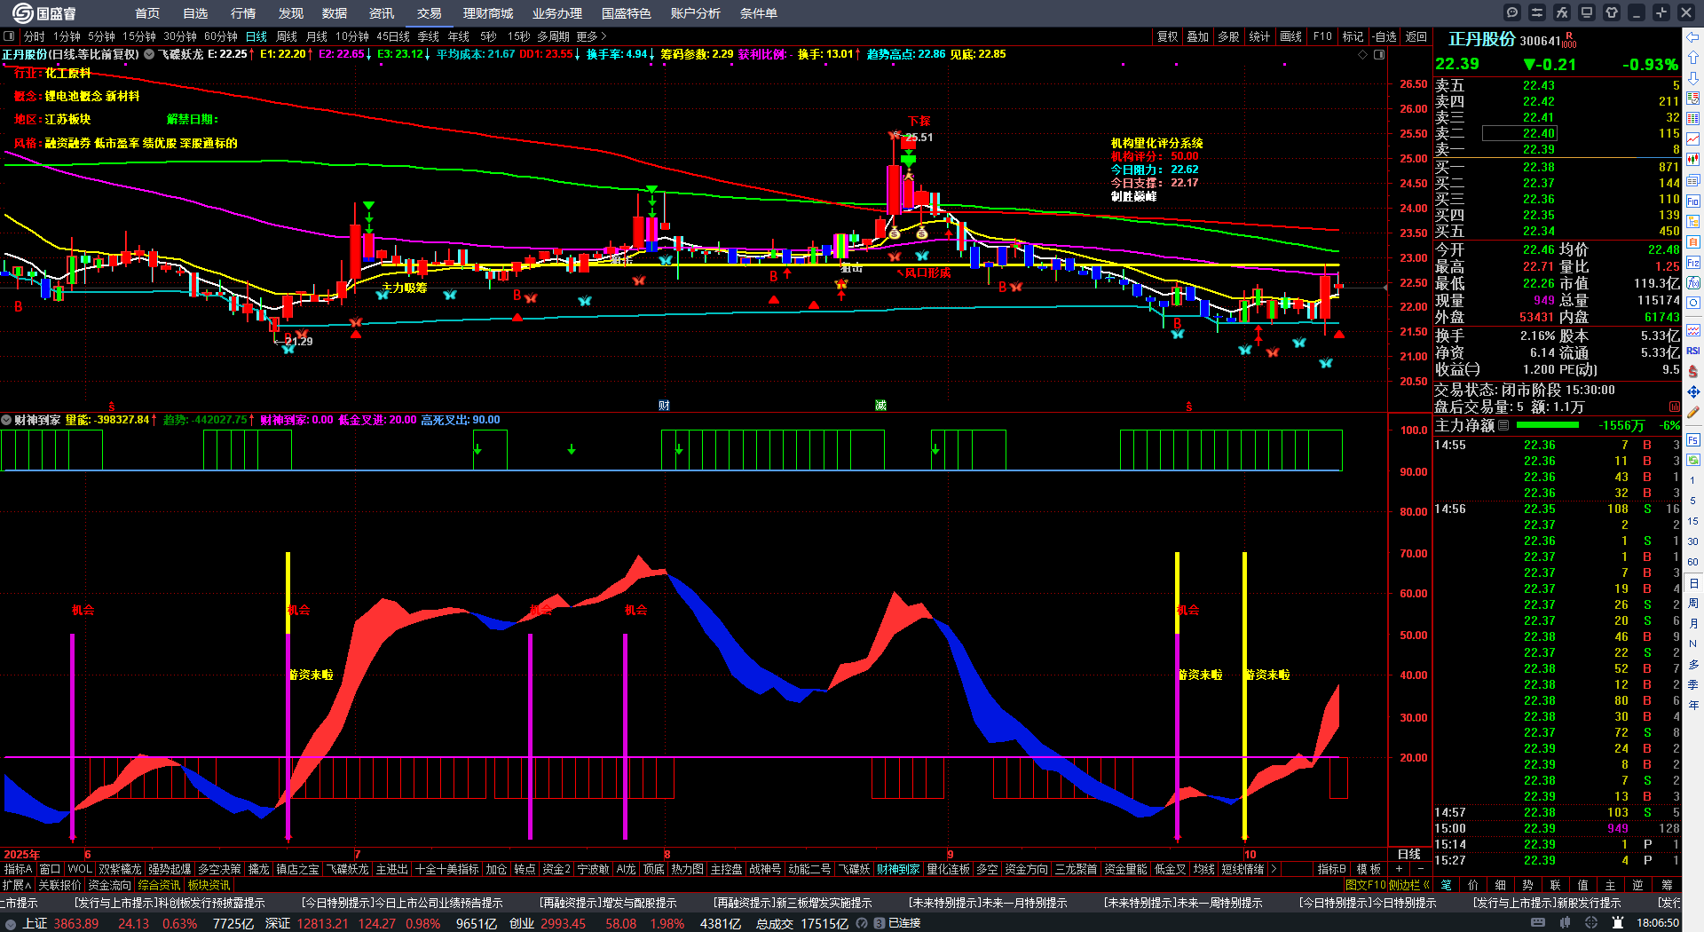The height and width of the screenshot is (932, 1704).
Task: Click the September marker on the time axis
Action: (x=950, y=855)
